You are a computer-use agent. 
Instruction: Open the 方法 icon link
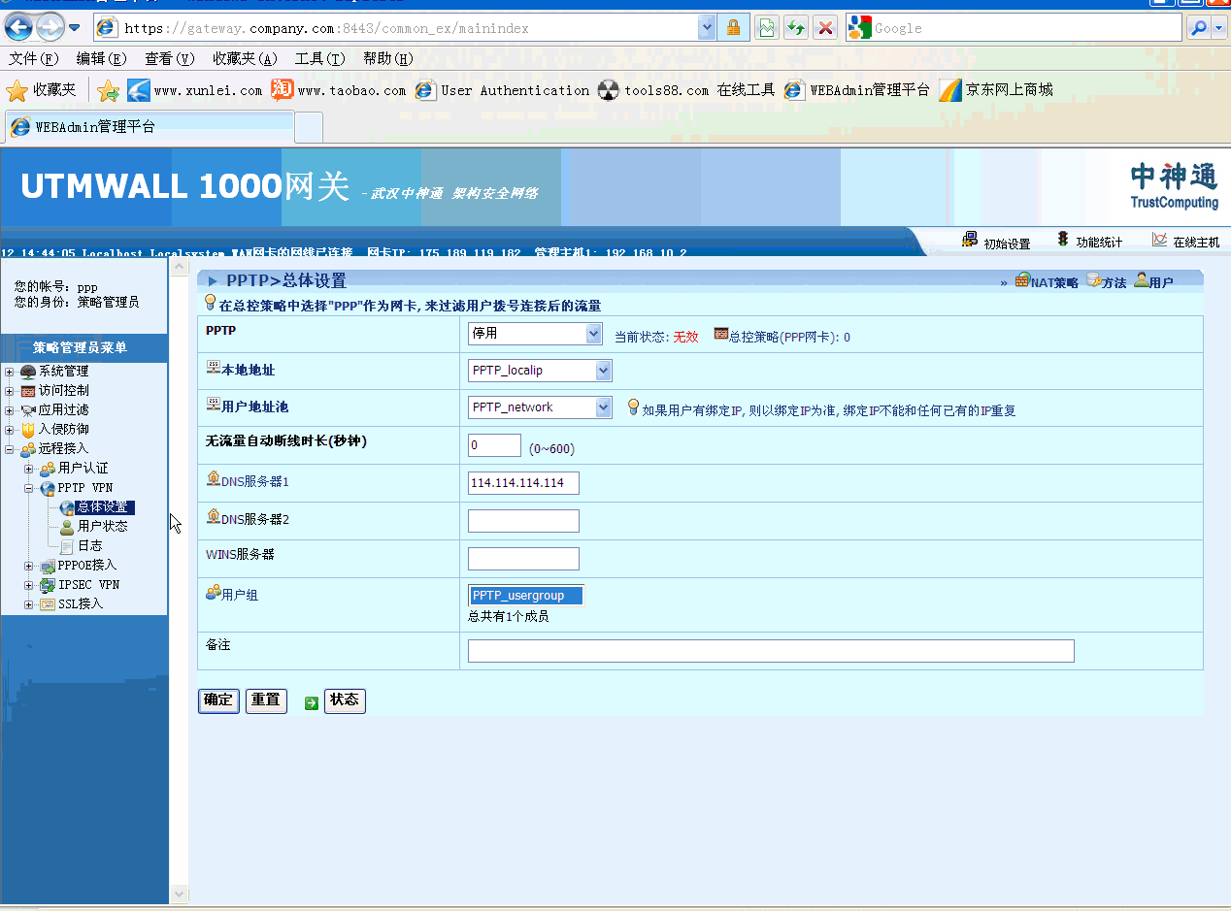pyautogui.click(x=1093, y=281)
